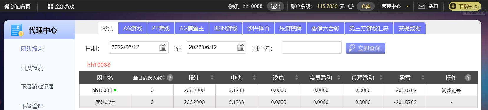The width and height of the screenshot is (488, 110).
Task: Click the help icon next to 操作
Action: [x=468, y=78]
